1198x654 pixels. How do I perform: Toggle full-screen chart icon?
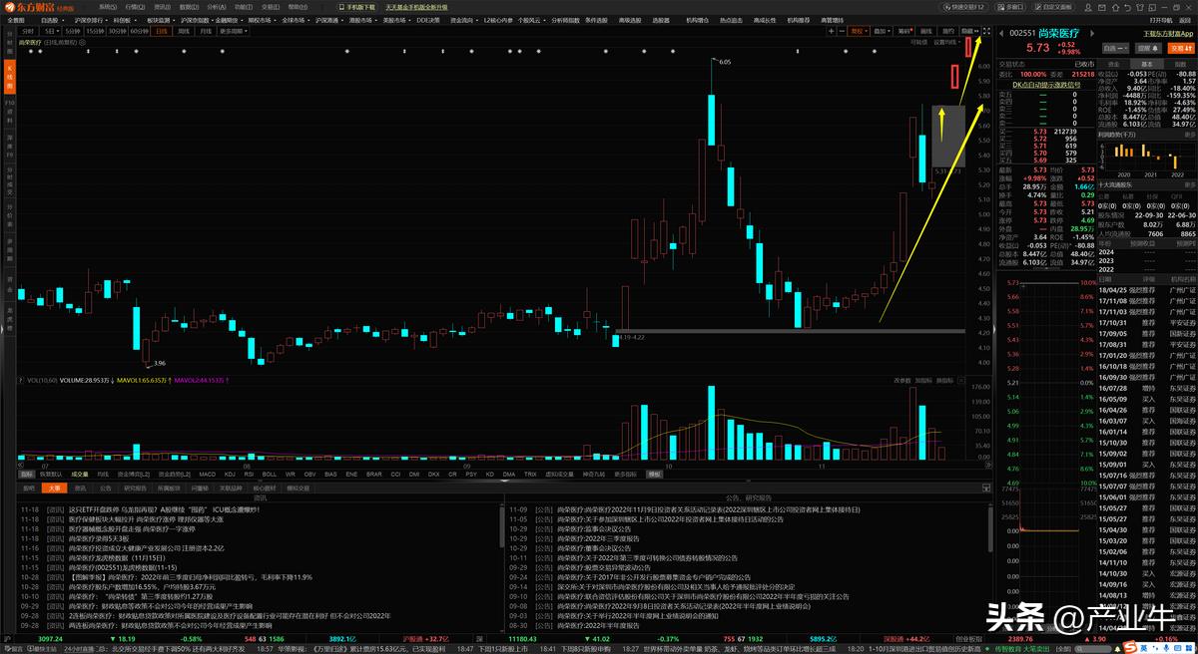986,31
